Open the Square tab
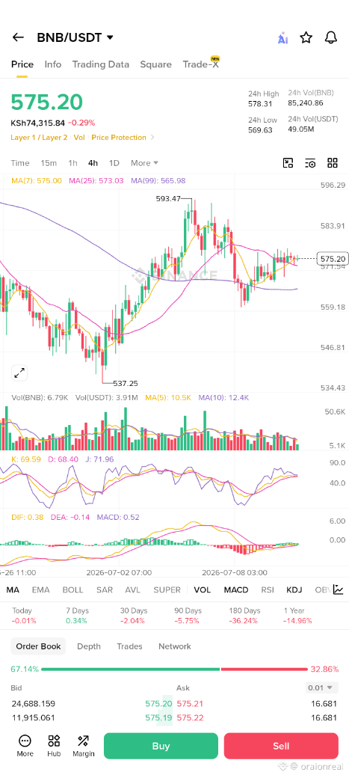 [x=155, y=64]
